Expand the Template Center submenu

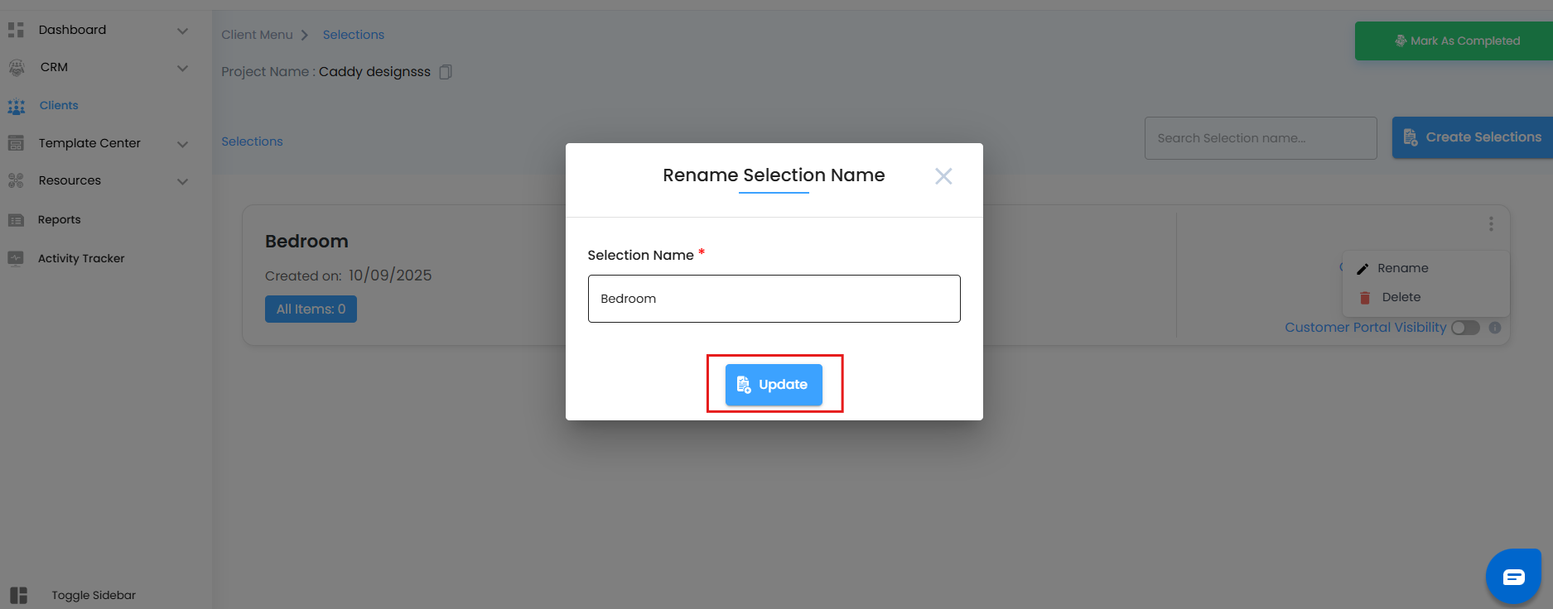182,144
